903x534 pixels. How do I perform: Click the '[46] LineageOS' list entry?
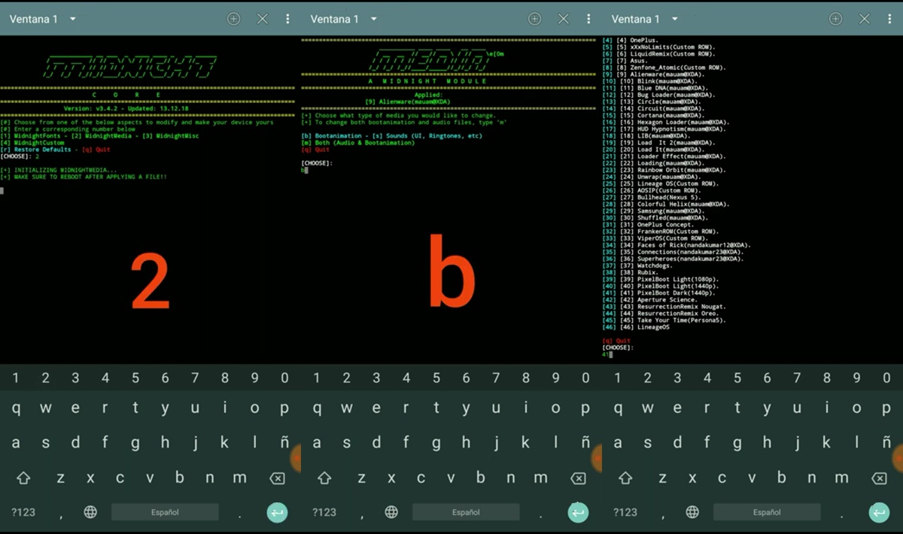coord(636,327)
